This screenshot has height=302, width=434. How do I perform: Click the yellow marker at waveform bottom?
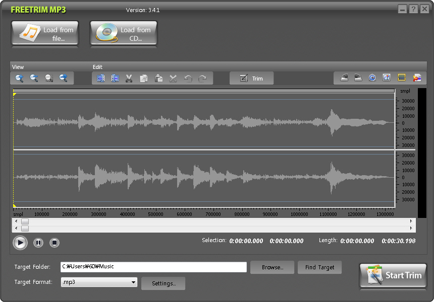(x=15, y=205)
